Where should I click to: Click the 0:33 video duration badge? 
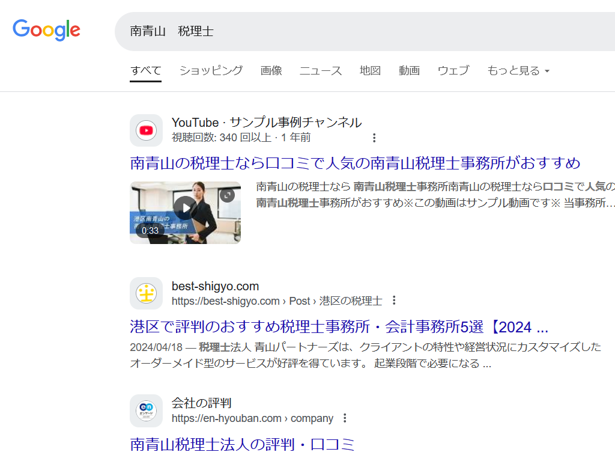(150, 231)
